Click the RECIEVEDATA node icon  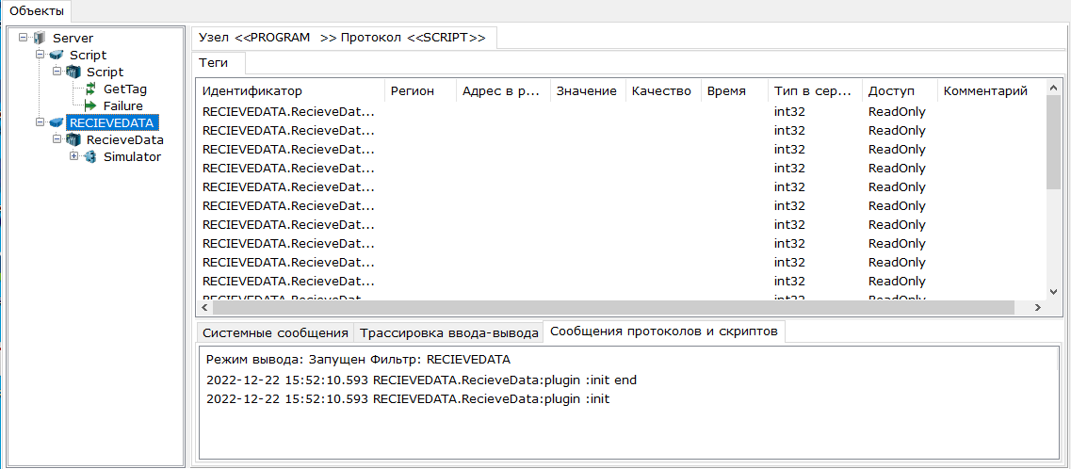[x=57, y=122]
